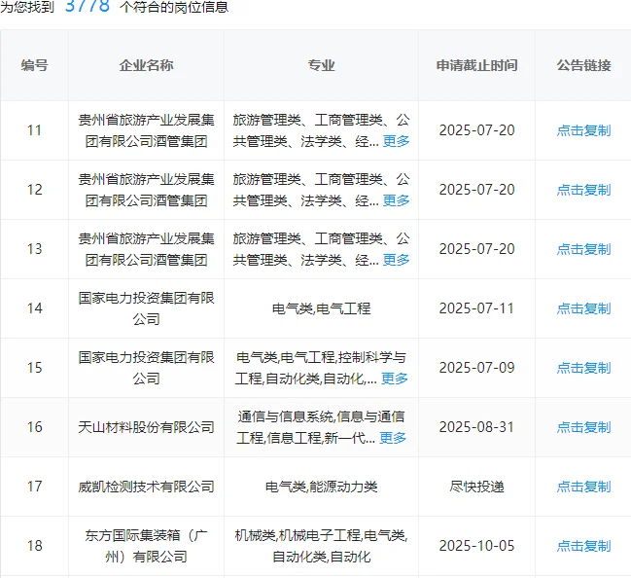Select the 3778 result count
This screenshot has height=578, width=631.
(88, 6)
